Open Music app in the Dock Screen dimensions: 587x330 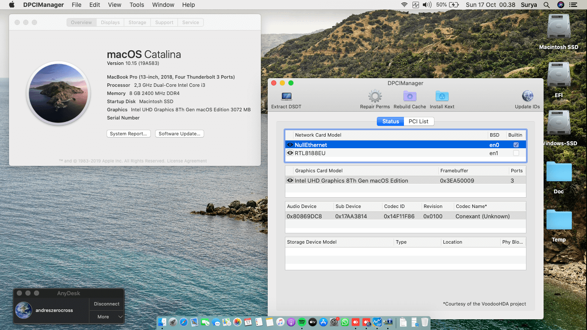[281, 322]
